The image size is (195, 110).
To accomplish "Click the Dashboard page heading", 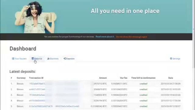I will coord(23,49).
